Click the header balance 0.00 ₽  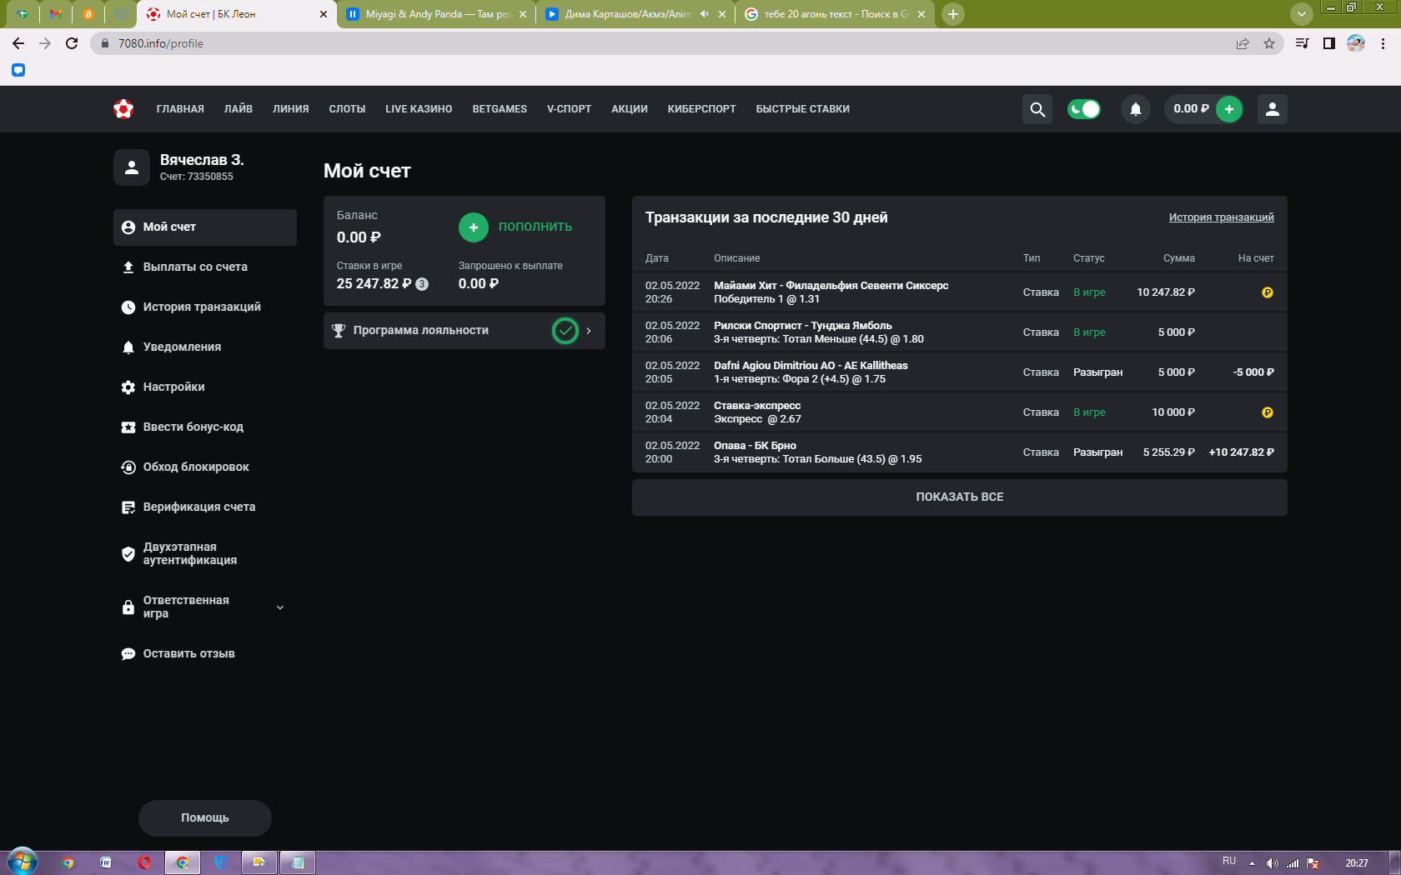(1191, 109)
